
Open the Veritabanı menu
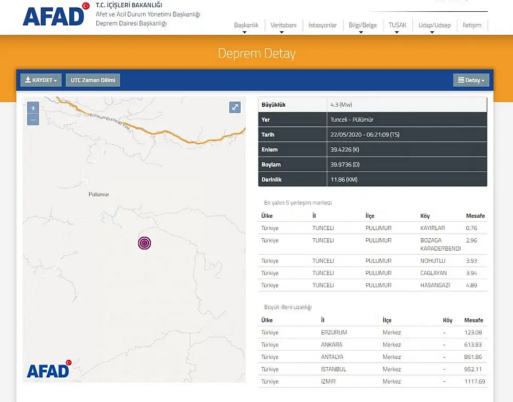[x=283, y=25]
